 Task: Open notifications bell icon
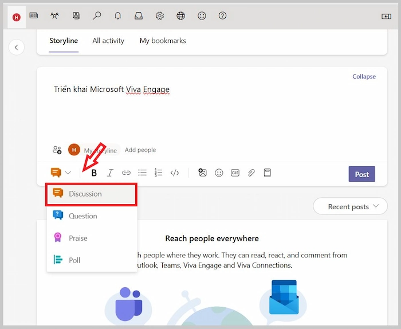(117, 16)
